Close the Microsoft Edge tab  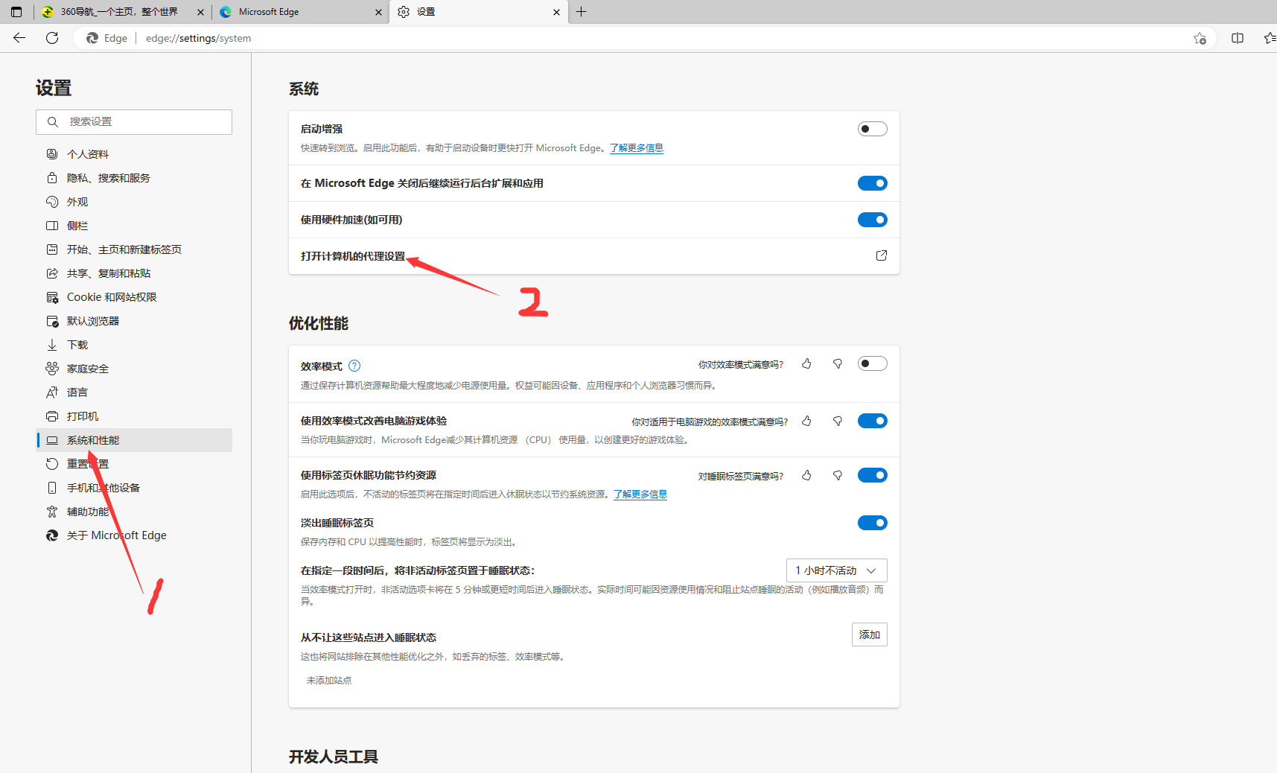coord(378,12)
